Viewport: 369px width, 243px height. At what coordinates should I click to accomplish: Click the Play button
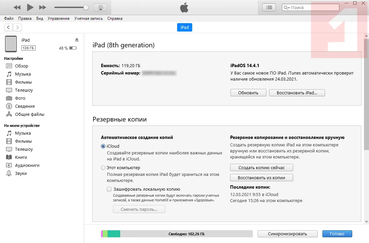[30, 7]
